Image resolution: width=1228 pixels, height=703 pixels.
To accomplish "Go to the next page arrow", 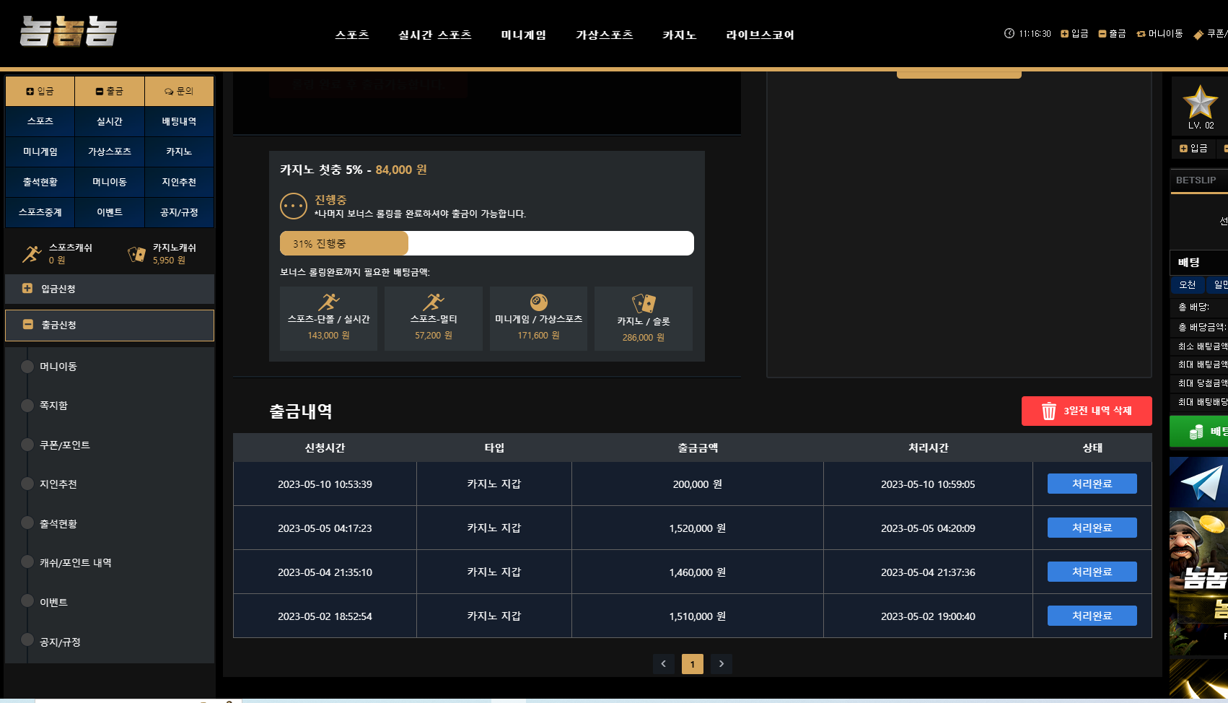I will click(721, 664).
